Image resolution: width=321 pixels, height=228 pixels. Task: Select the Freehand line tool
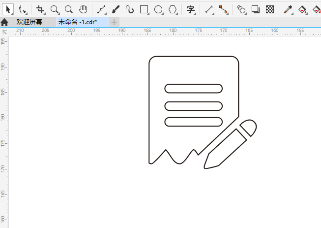tap(101, 10)
